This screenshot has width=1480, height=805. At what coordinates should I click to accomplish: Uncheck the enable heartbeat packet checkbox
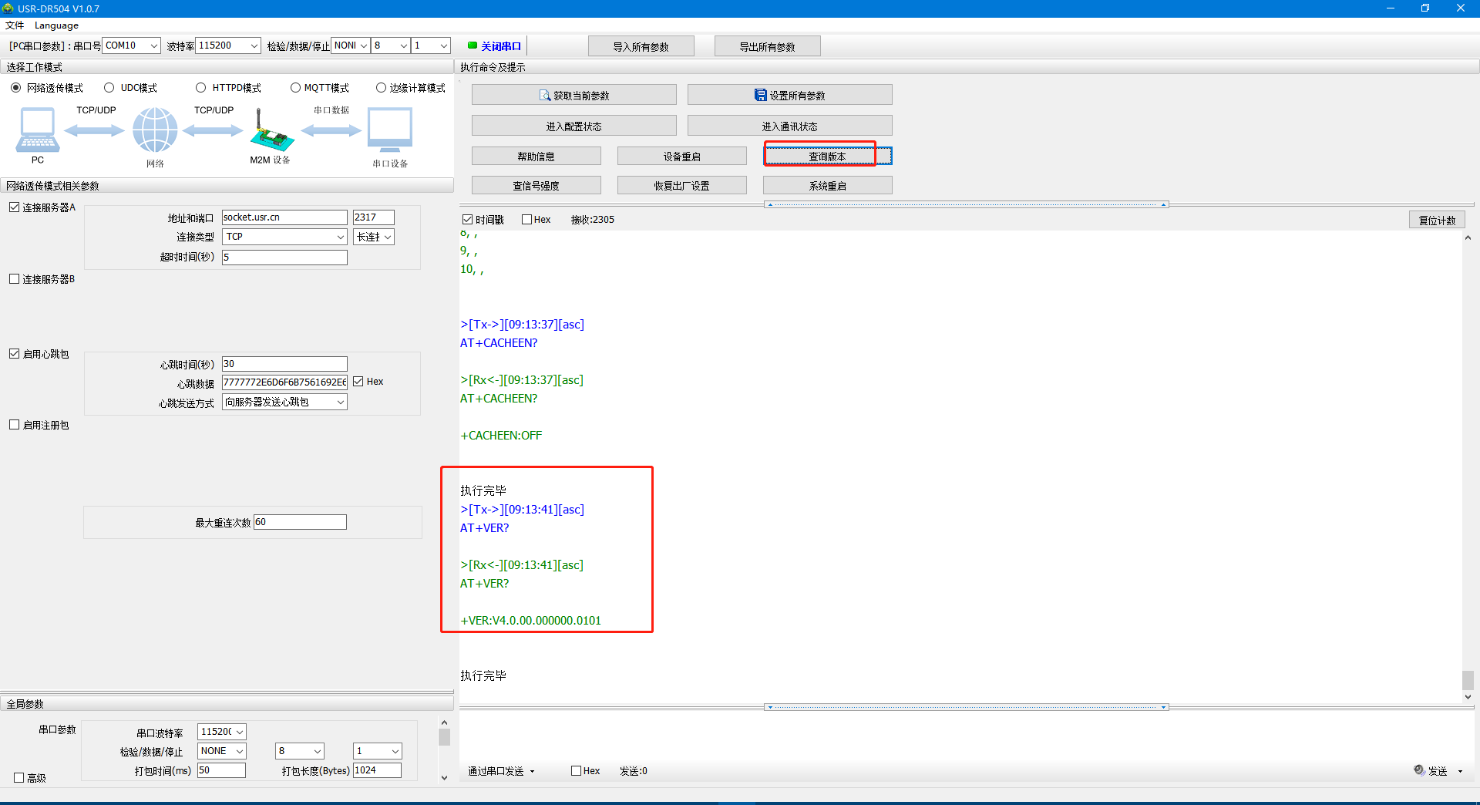pos(15,354)
